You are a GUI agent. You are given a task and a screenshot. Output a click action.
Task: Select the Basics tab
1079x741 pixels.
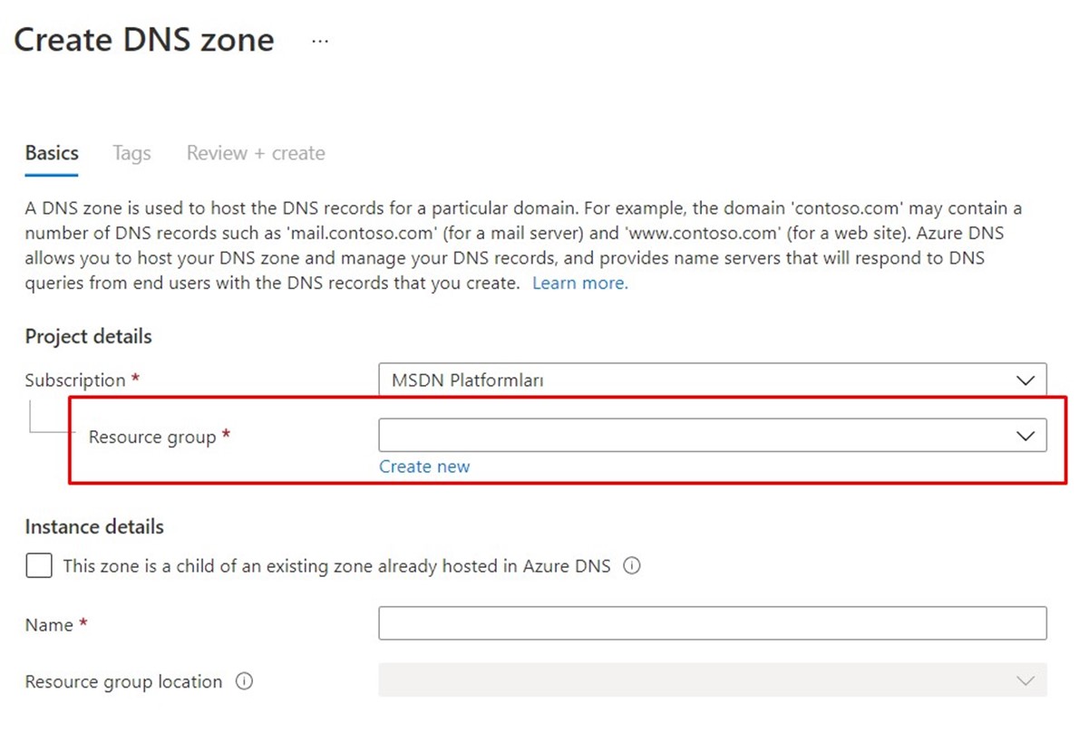tap(52, 153)
